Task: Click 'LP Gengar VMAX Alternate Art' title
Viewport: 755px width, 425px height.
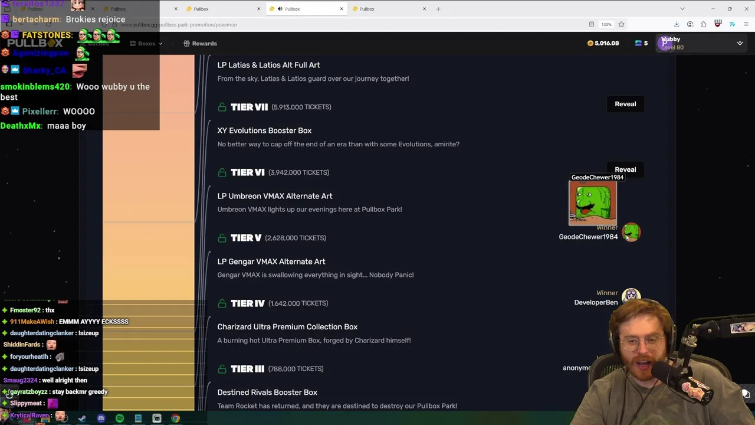Action: click(x=271, y=261)
